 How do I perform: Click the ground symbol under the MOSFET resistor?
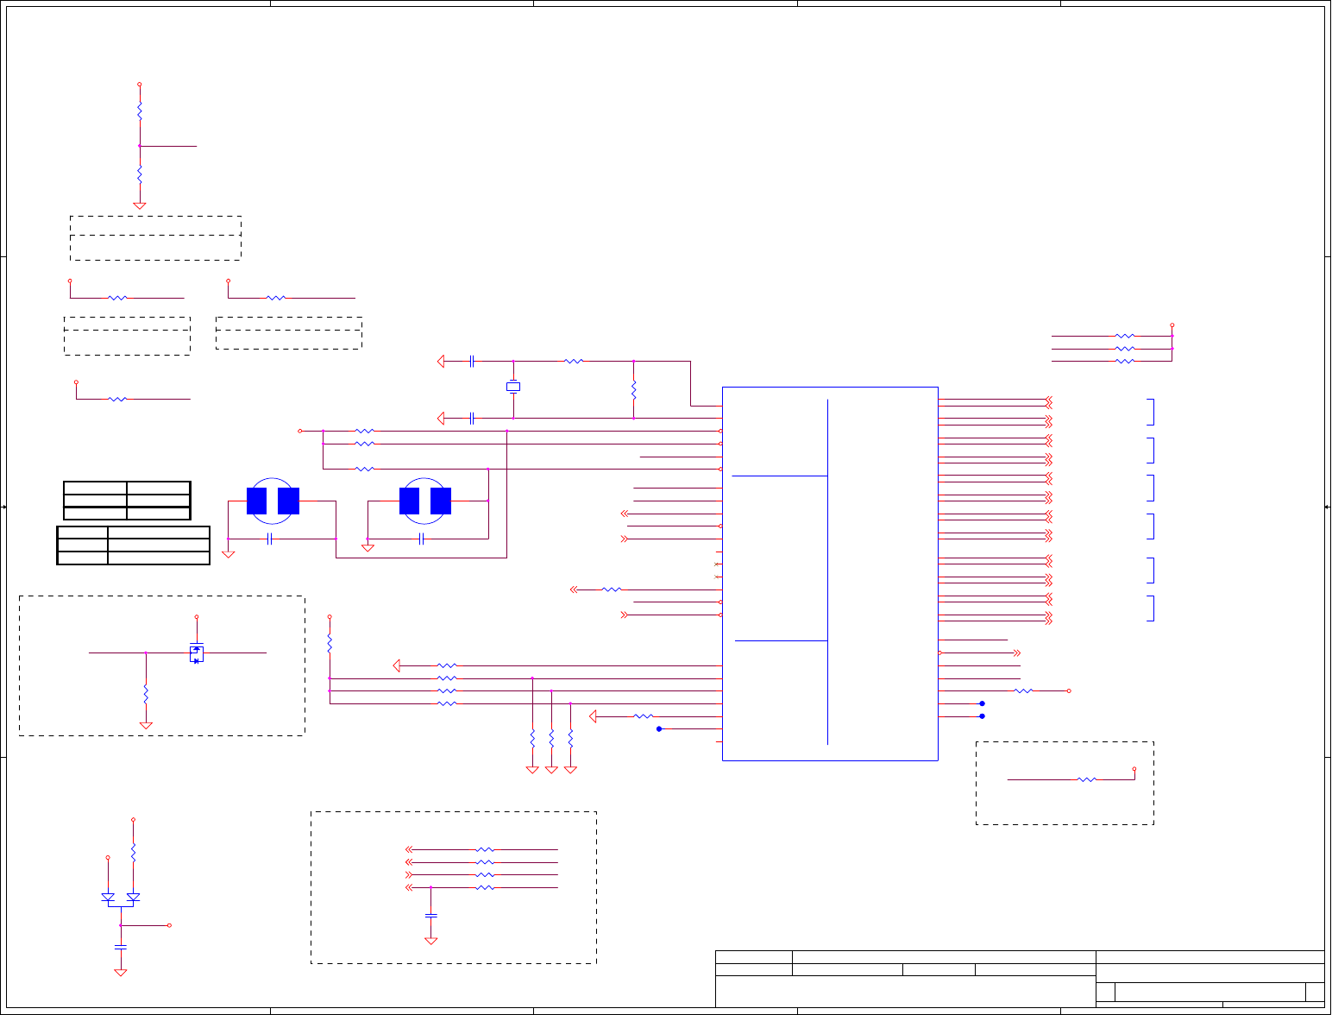(x=146, y=726)
